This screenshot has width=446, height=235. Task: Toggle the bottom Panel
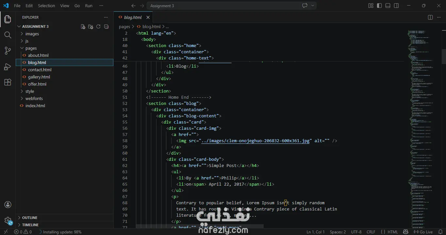(388, 6)
